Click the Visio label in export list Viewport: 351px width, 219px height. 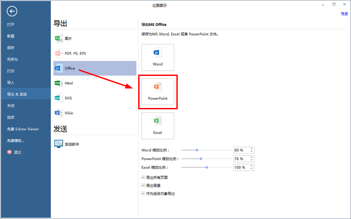tap(69, 113)
